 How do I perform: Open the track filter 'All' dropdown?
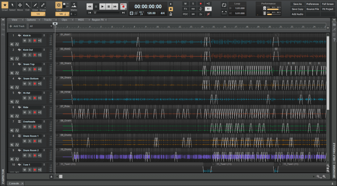click(x=41, y=26)
